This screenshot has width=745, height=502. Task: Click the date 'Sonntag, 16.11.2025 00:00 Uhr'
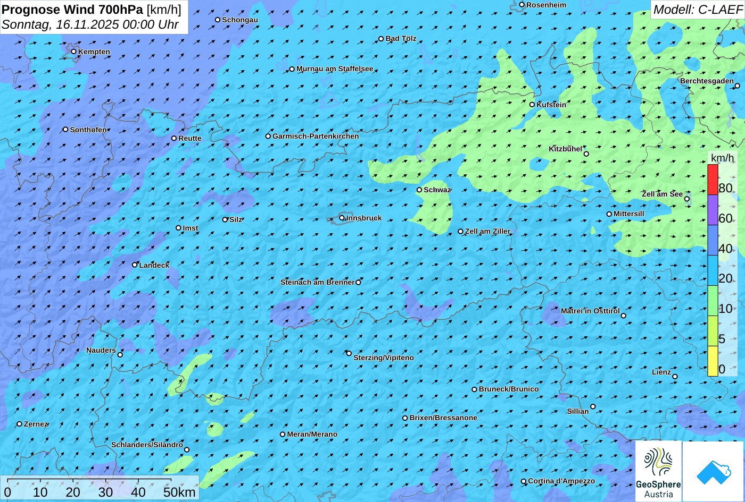point(90,24)
